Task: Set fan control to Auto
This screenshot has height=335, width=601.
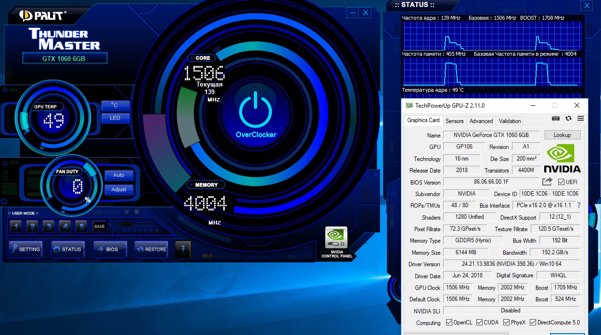Action: point(119,175)
